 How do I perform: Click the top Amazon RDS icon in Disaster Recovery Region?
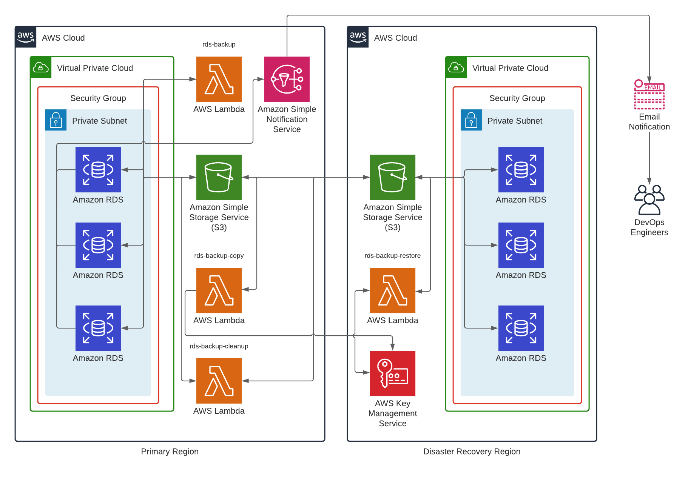click(521, 170)
